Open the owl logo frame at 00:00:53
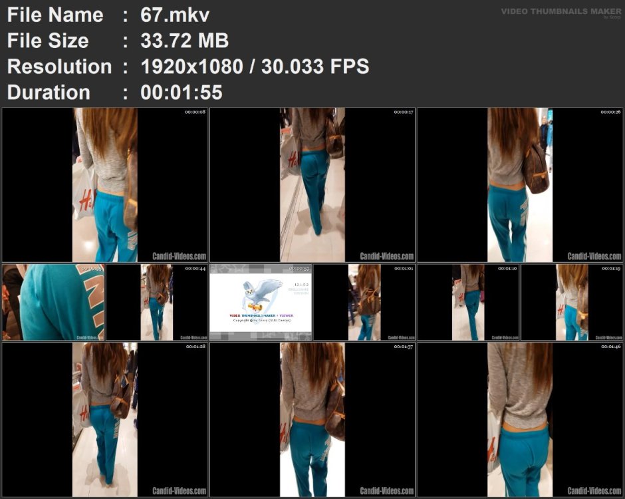The width and height of the screenshot is (625, 499). [x=261, y=302]
